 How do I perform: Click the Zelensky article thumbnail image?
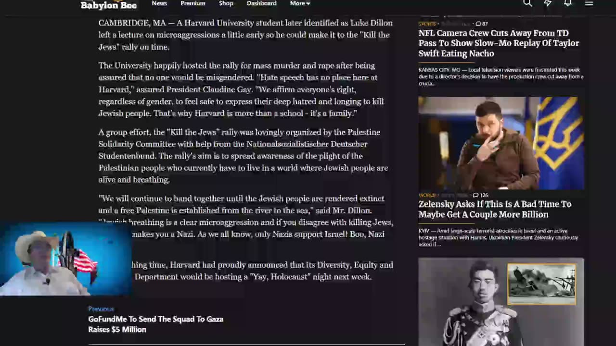[x=501, y=143]
